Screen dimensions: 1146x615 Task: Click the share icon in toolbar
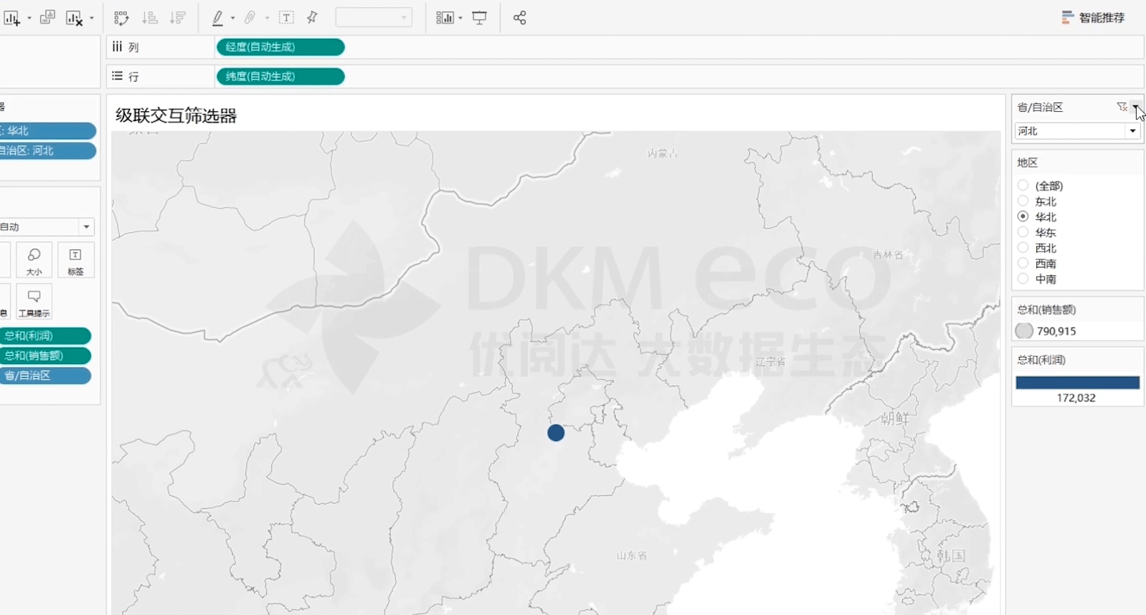point(520,18)
